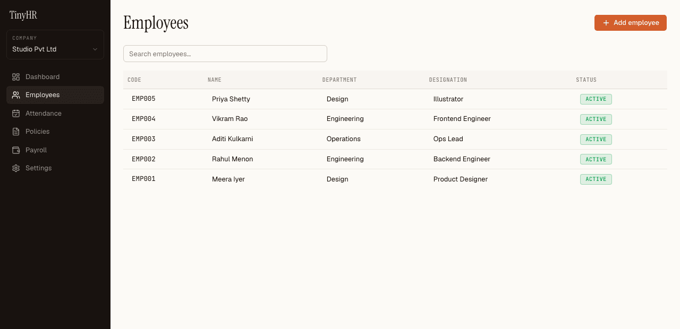The height and width of the screenshot is (329, 680).
Task: Open Settings from the sidebar
Action: (55, 168)
